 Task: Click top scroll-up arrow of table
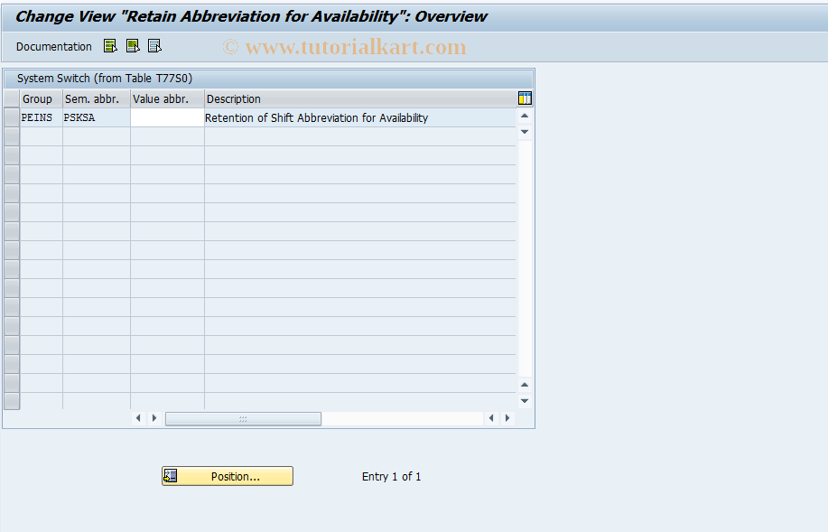pos(525,116)
